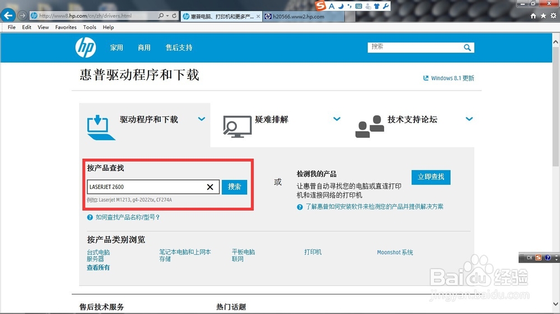
Task: Open the Tools menu
Action: pos(90,27)
